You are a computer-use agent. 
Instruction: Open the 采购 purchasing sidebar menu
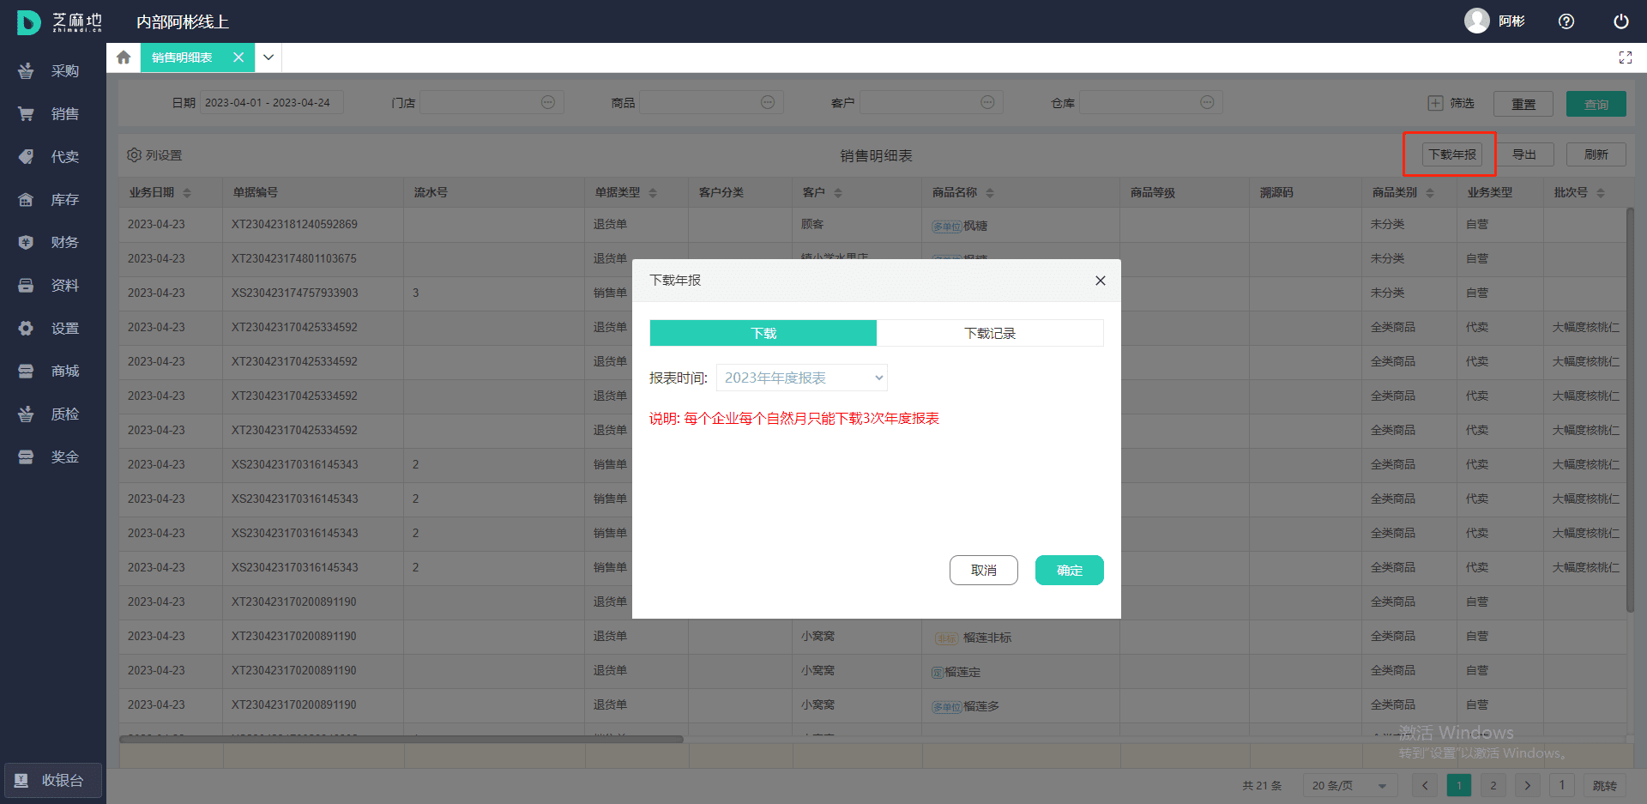(51, 71)
